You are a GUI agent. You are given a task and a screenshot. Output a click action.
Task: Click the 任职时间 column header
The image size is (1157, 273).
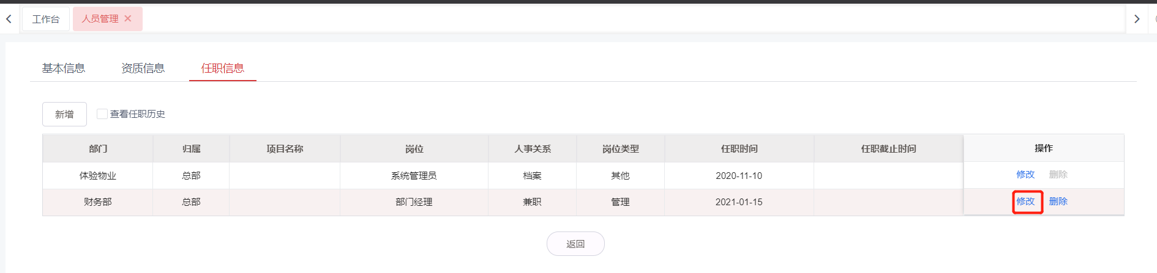pos(739,148)
